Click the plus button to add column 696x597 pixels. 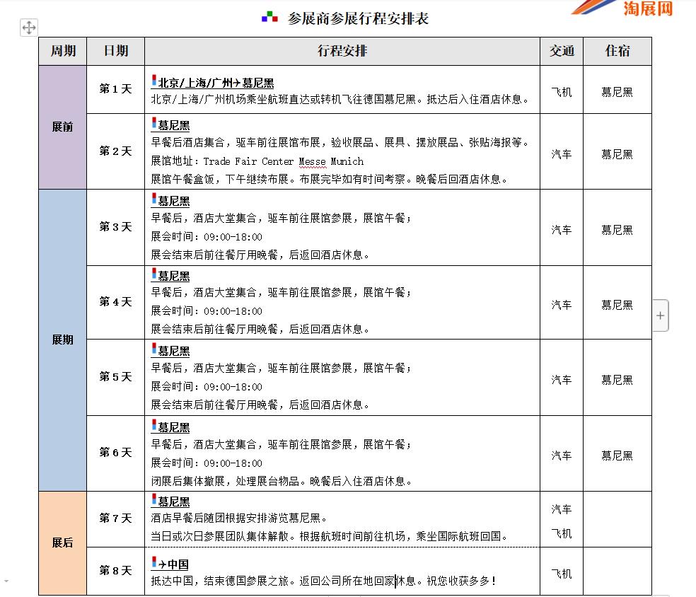point(660,315)
